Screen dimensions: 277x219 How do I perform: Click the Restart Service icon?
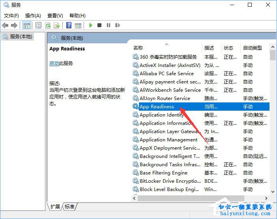118,25
